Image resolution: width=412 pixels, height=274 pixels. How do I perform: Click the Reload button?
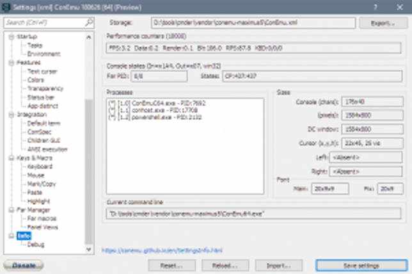[225, 266]
